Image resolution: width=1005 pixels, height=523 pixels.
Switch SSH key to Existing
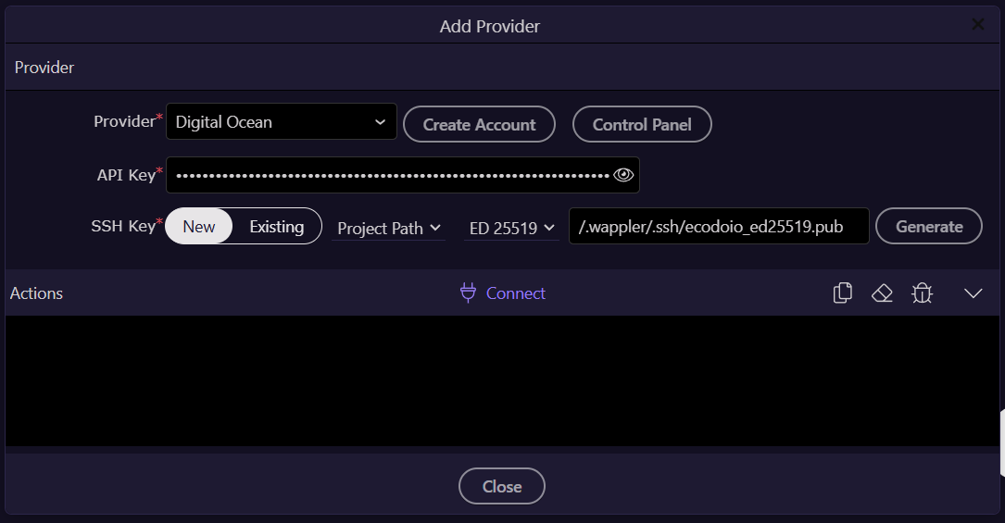276,227
